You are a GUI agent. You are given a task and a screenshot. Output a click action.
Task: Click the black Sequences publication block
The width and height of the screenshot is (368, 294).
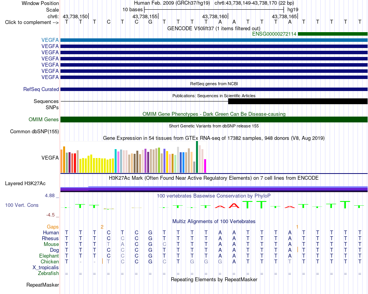298,101
